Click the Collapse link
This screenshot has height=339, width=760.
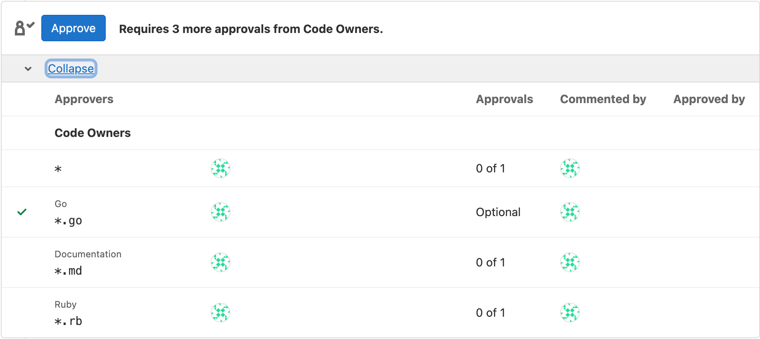(x=71, y=68)
